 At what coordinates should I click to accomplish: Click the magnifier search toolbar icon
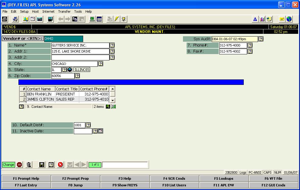click(26, 19)
